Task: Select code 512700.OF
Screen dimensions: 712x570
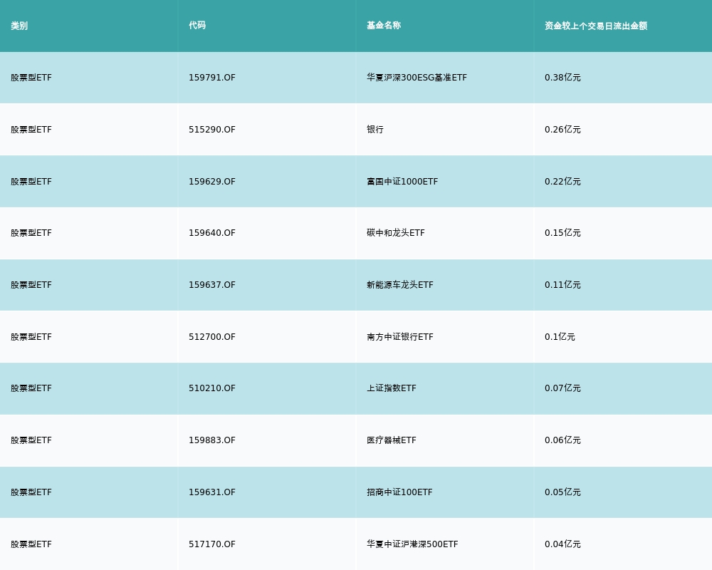Action: [x=212, y=337]
